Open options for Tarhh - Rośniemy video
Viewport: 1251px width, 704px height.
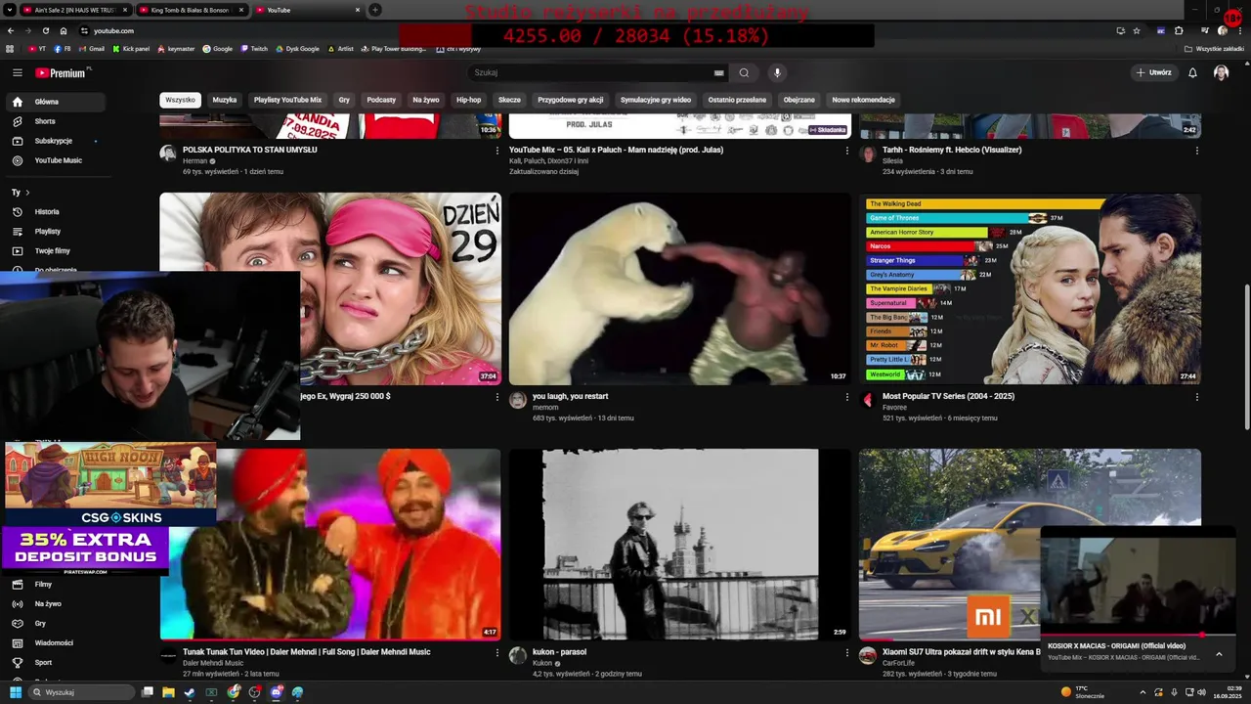pyautogui.click(x=1197, y=151)
